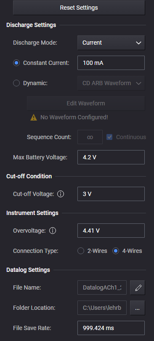Click the Edit Waveform button
154x341 pixels.
(x=86, y=103)
